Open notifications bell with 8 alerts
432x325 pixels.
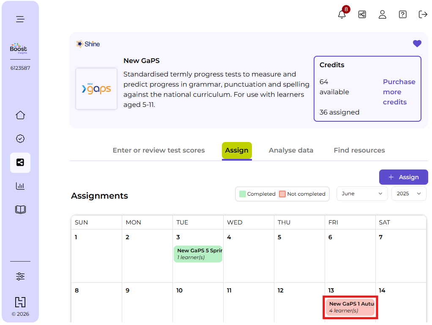click(x=342, y=14)
